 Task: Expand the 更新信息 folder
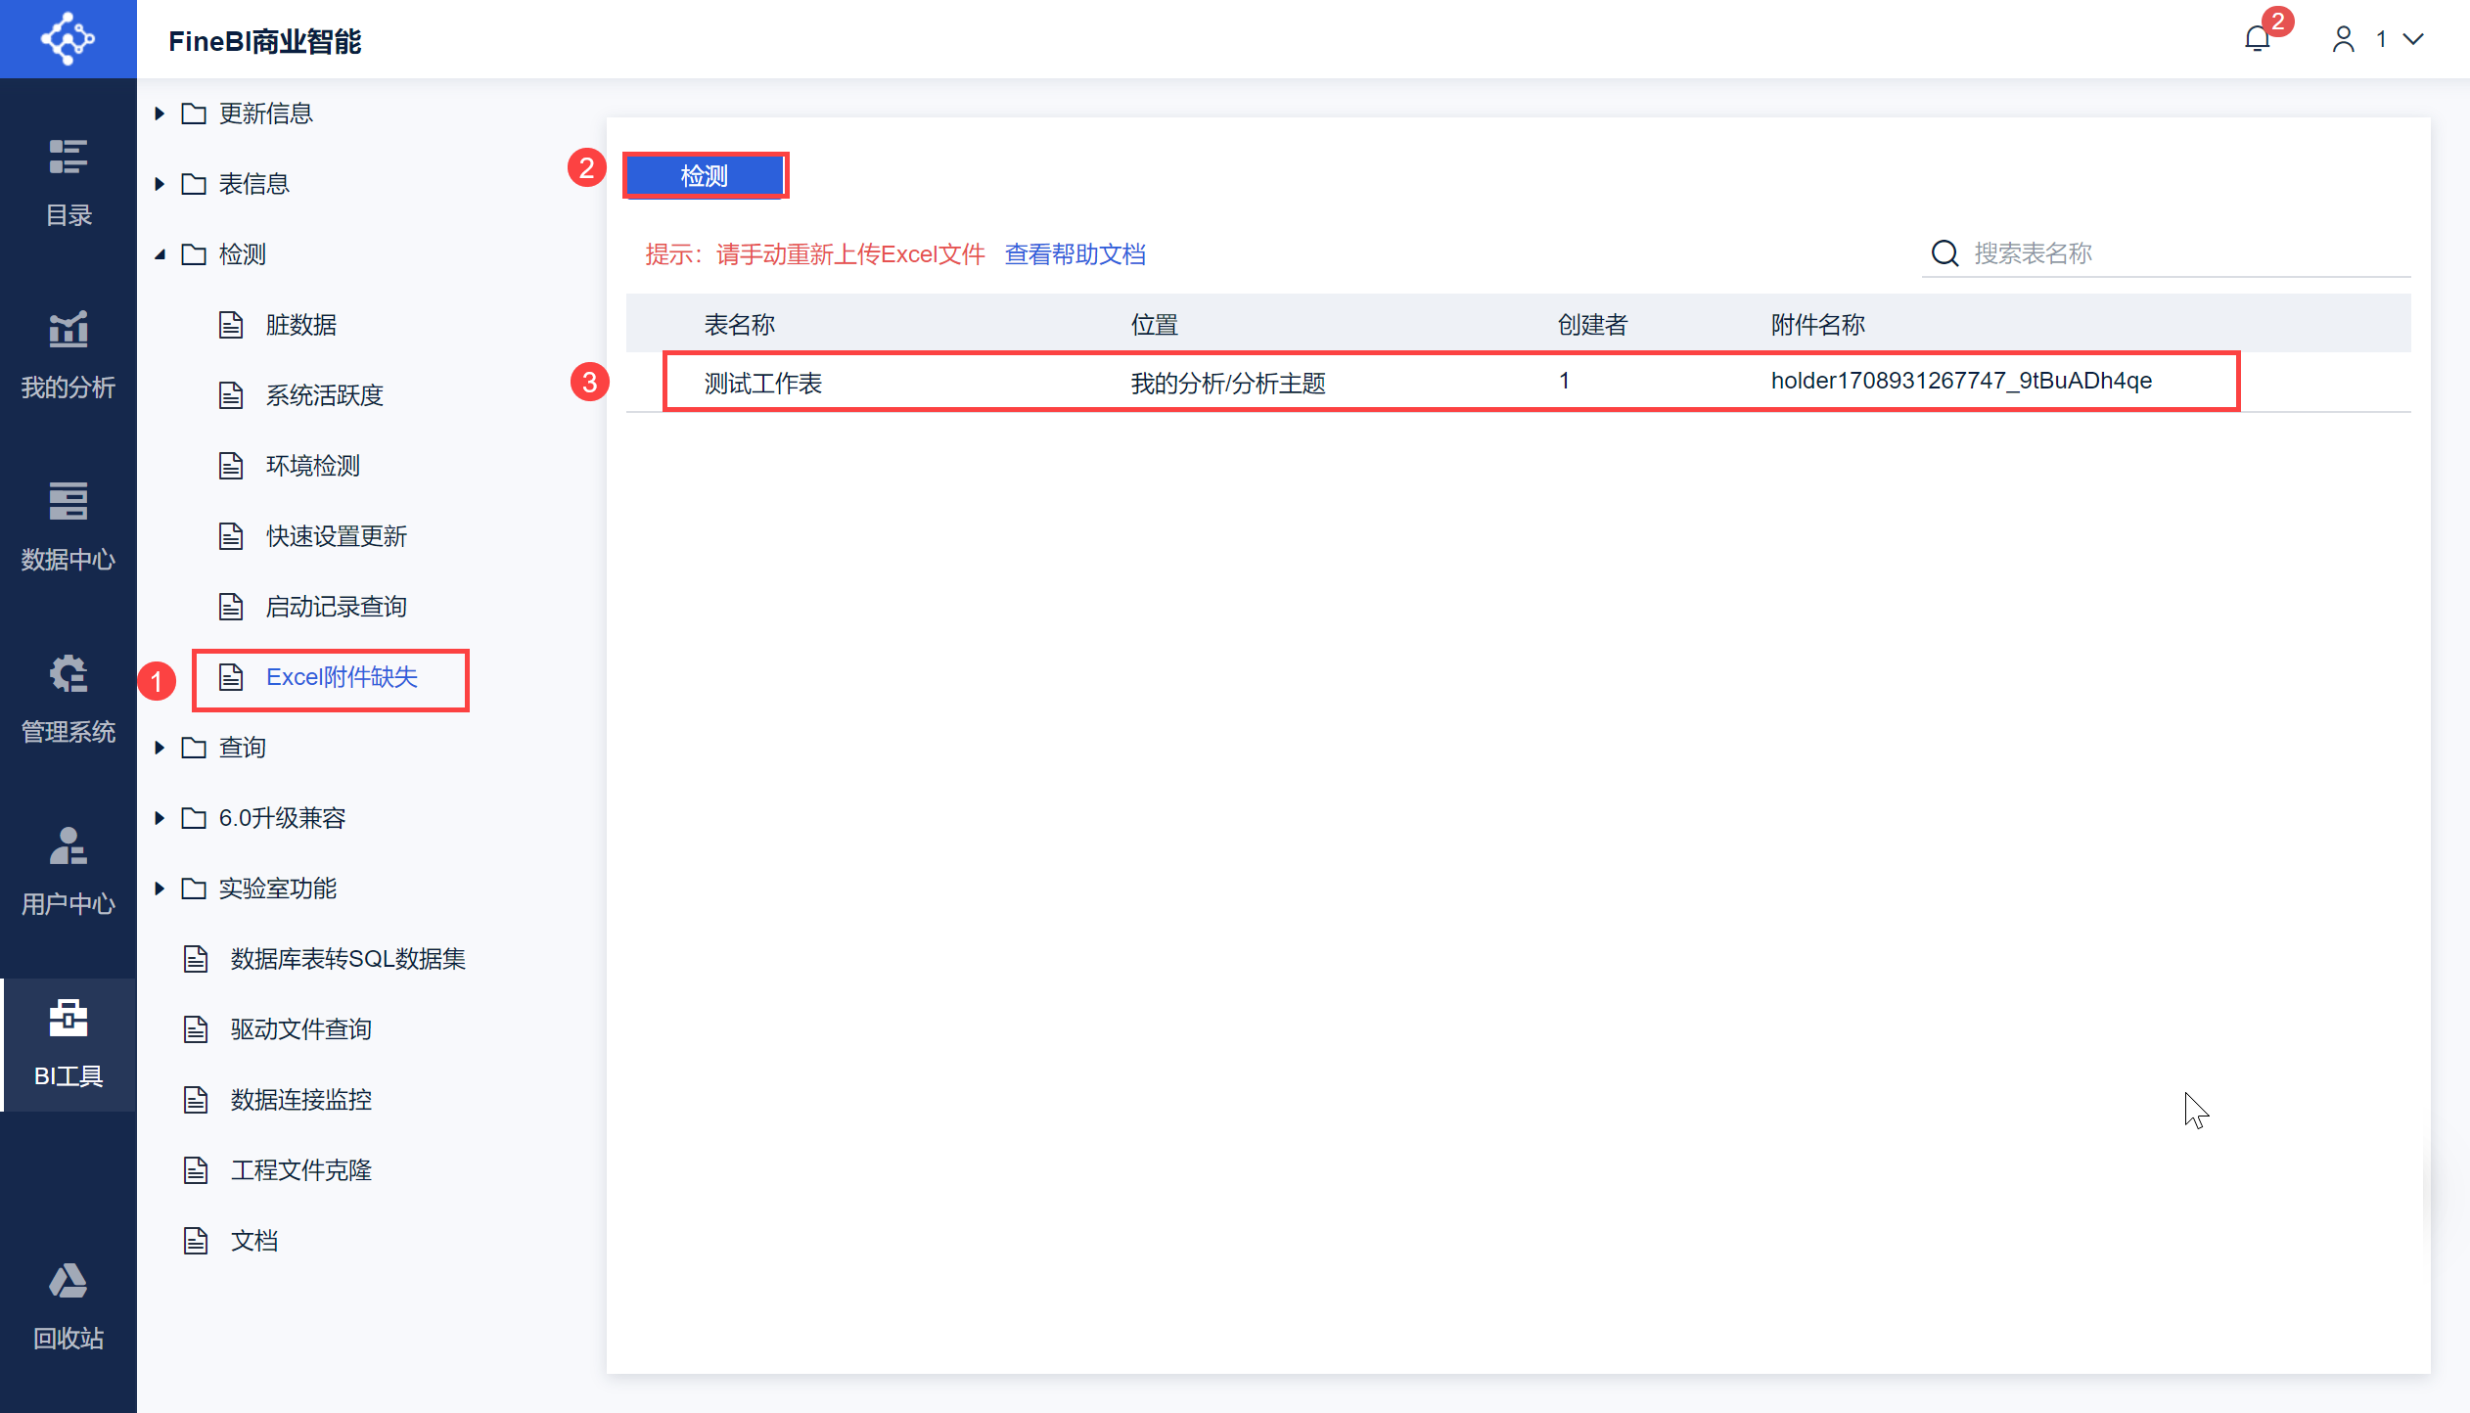160,114
